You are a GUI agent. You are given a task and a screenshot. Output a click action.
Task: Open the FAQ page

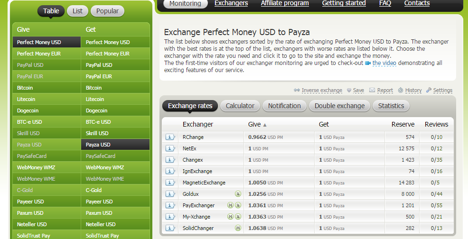point(385,3)
